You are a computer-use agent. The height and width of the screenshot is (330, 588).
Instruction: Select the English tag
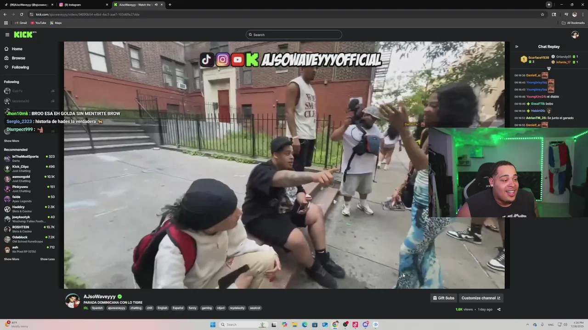163,308
